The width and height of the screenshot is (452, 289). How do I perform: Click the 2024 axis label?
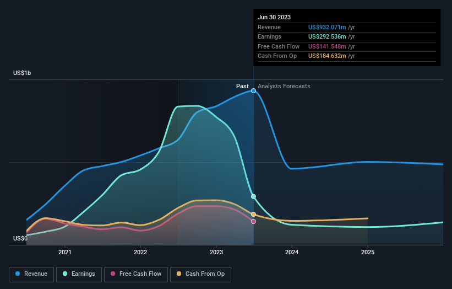pyautogui.click(x=292, y=252)
